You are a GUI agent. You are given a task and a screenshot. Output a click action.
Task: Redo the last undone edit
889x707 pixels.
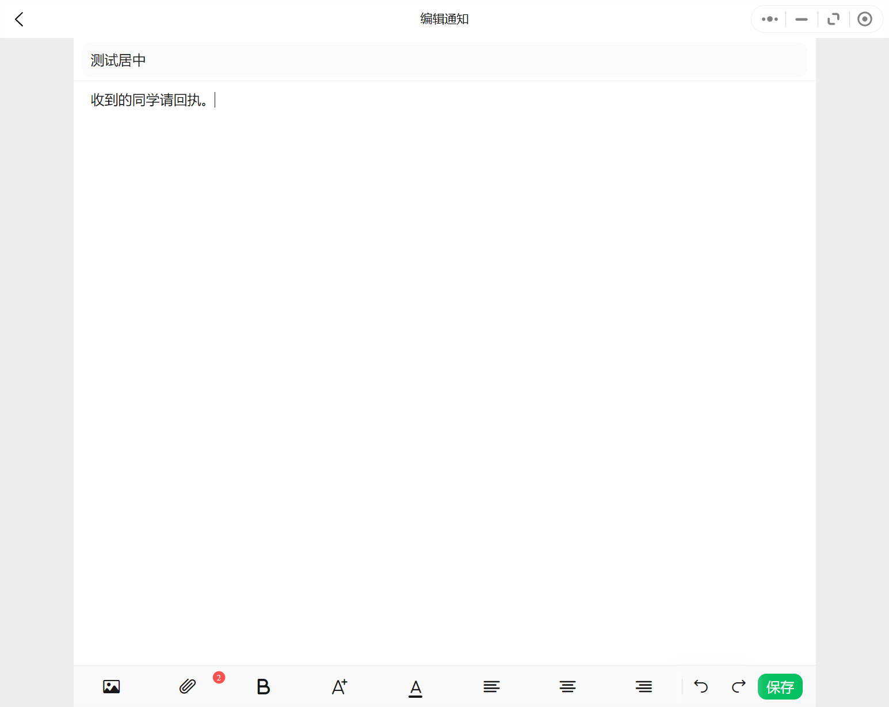click(739, 686)
